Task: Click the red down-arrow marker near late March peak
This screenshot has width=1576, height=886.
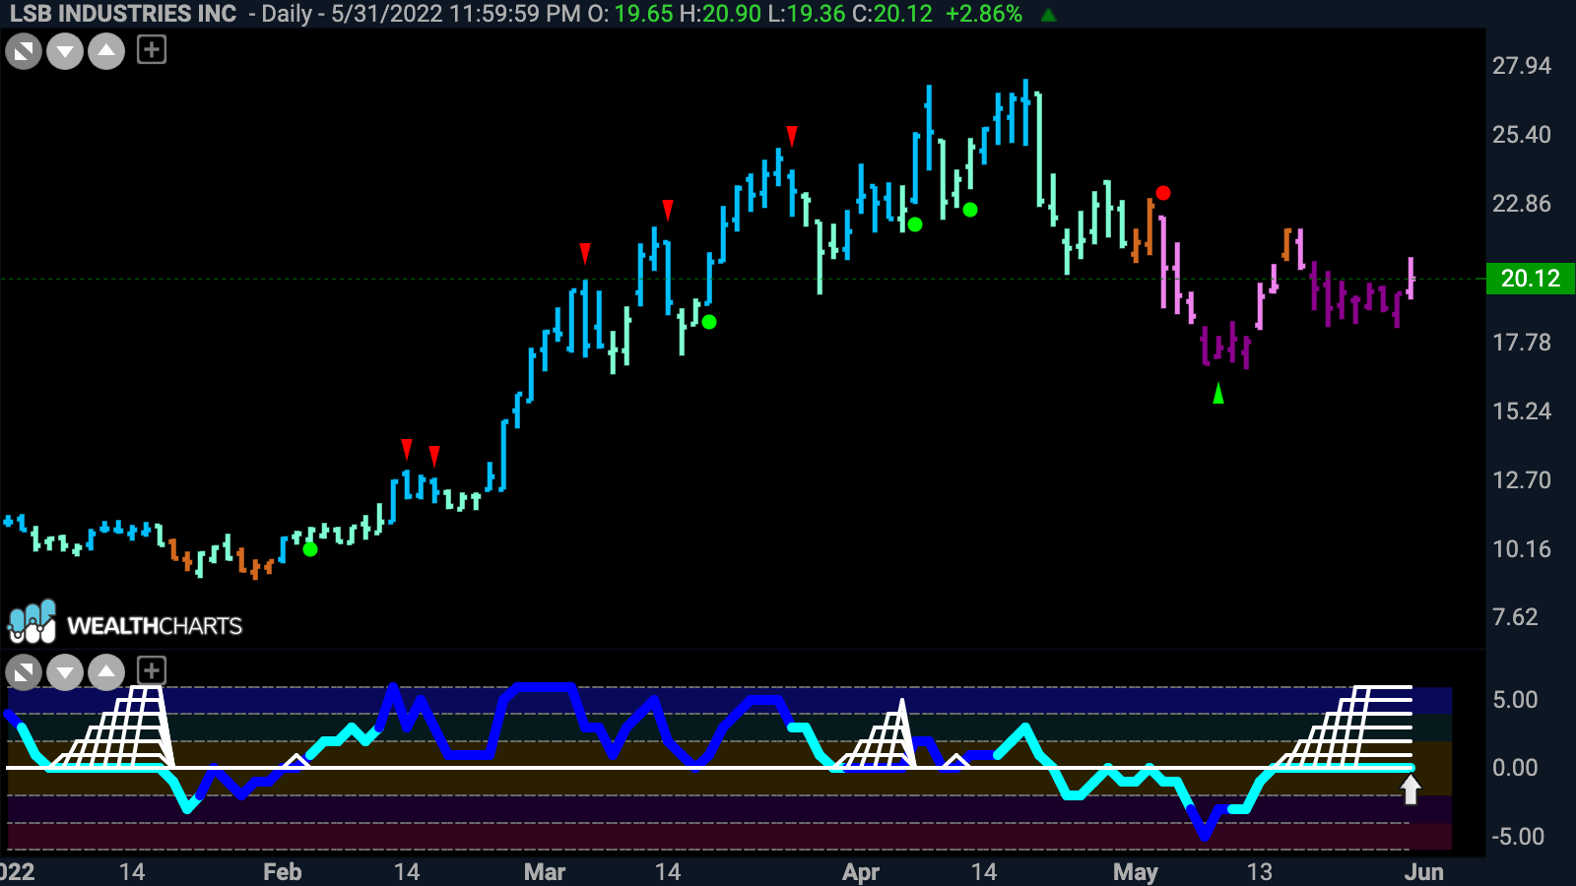Action: pos(792,136)
